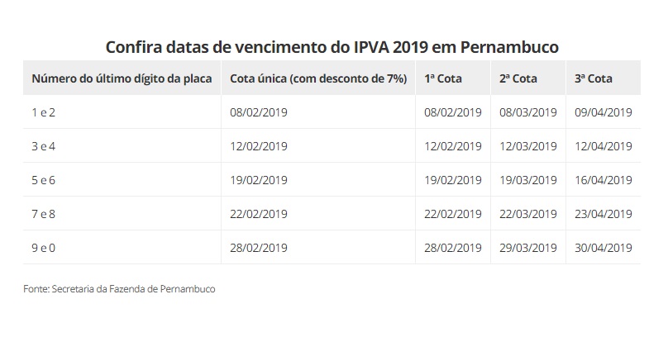Select the 'Número do último dígito da placa' header
649x337 pixels.
(122, 78)
